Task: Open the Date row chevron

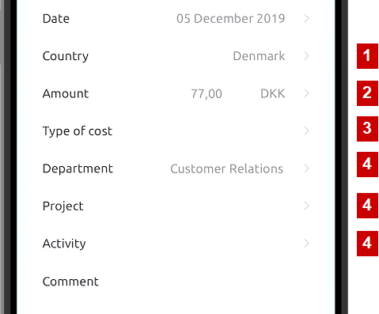Action: (306, 18)
